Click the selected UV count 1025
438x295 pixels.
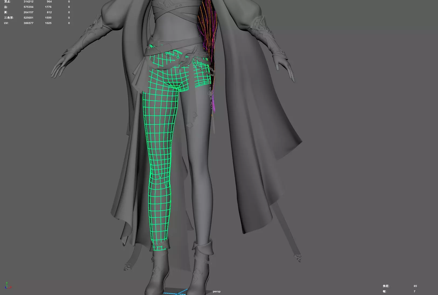click(x=48, y=23)
